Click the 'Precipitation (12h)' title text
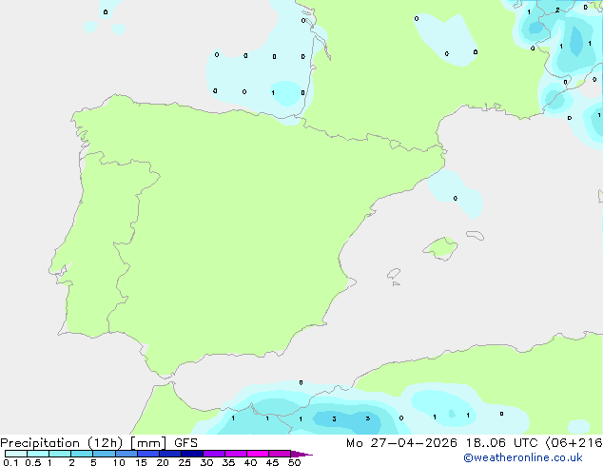This screenshot has width=603, height=466. [61, 443]
